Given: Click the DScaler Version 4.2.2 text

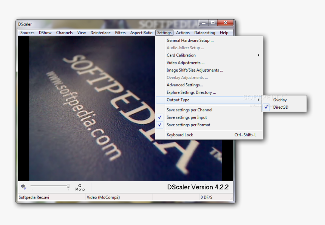Looking at the screenshot, I should (x=198, y=187).
